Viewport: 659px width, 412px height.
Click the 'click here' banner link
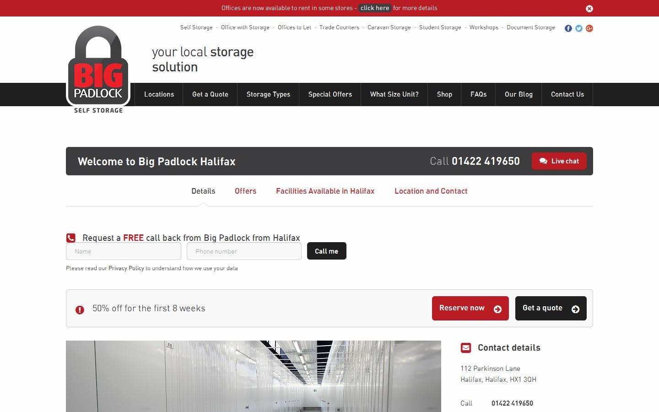click(374, 8)
